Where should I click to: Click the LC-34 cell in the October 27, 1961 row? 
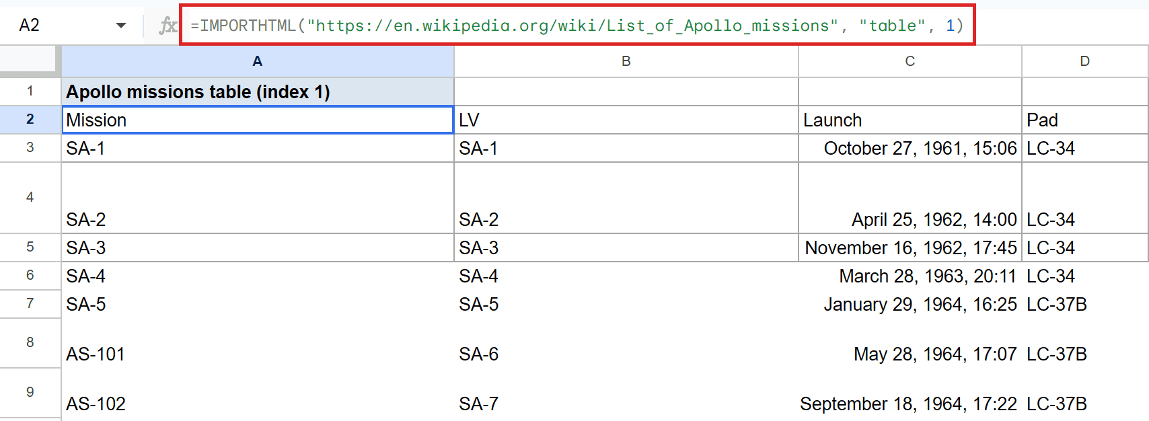(x=1085, y=148)
